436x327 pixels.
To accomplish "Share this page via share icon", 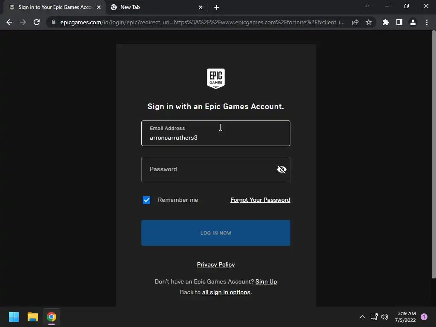I will point(355,22).
